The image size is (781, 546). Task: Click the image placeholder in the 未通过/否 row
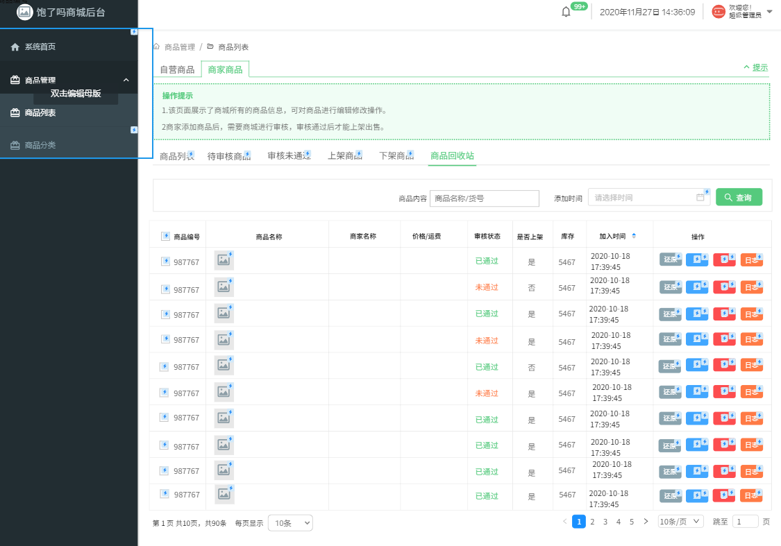(x=224, y=287)
